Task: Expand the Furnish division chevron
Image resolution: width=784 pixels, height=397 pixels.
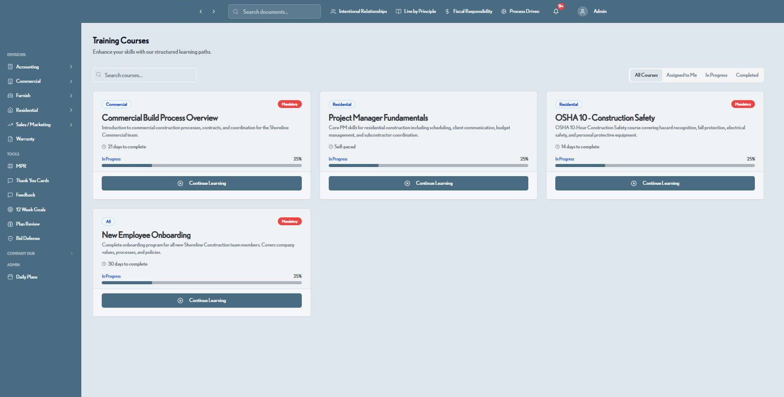Action: pyautogui.click(x=71, y=96)
